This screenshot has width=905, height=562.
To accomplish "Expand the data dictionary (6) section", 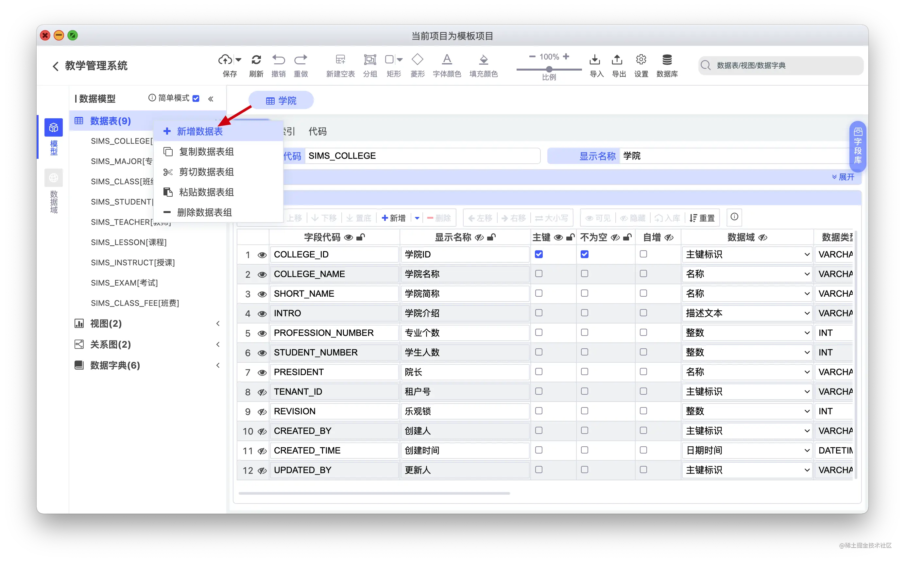I will tap(115, 365).
